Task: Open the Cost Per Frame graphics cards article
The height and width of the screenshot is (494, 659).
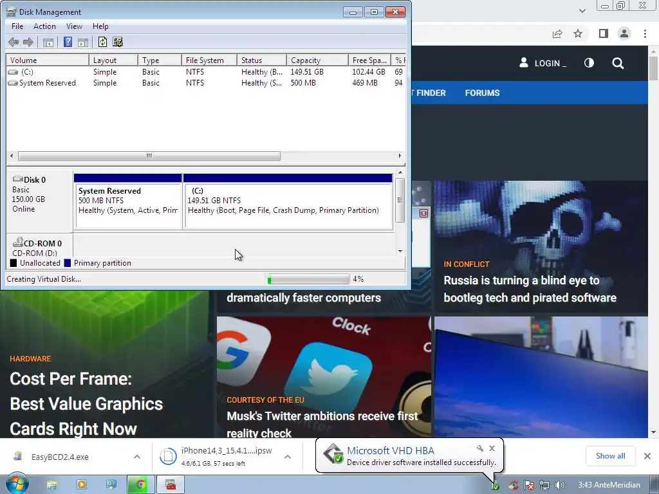Action: 86,404
